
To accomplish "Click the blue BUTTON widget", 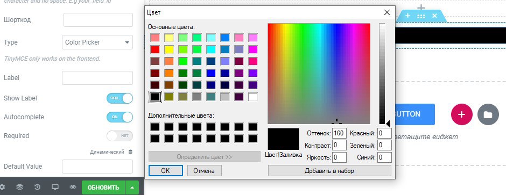I will tap(415, 114).
